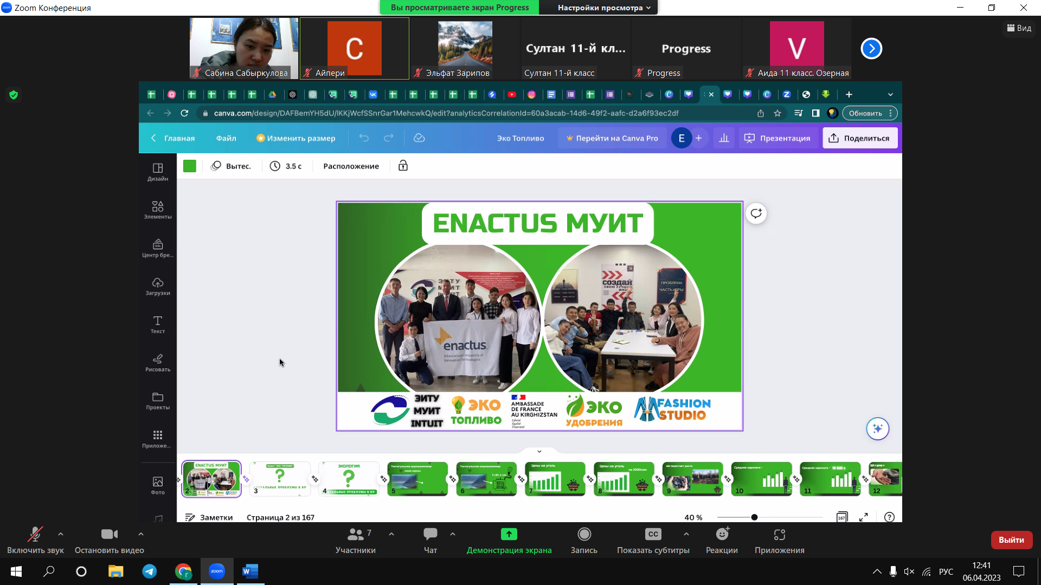The height and width of the screenshot is (585, 1041).
Task: Click the Canva assistant sparkle button
Action: 877,429
